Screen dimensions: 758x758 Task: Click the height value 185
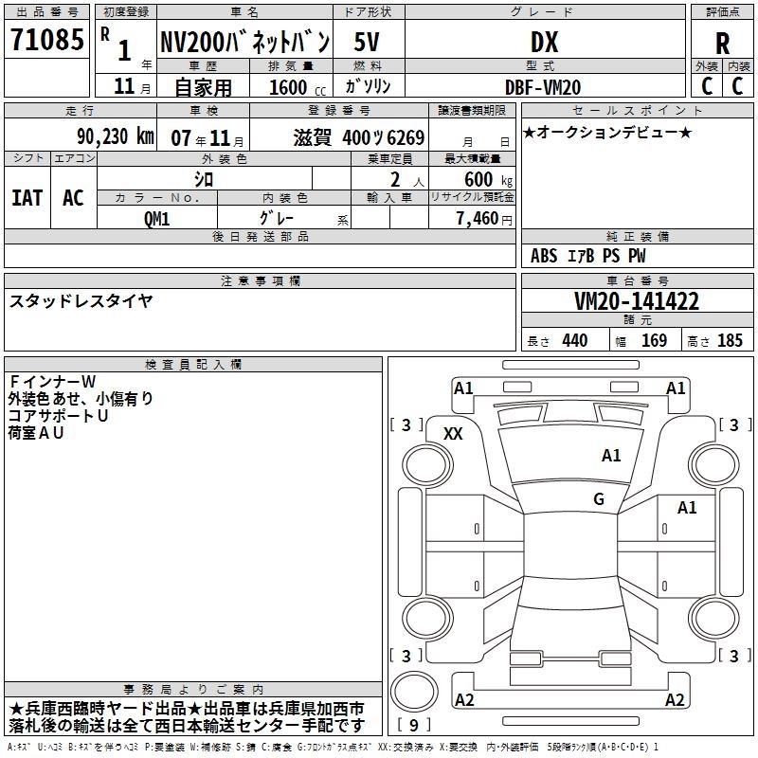(730, 341)
